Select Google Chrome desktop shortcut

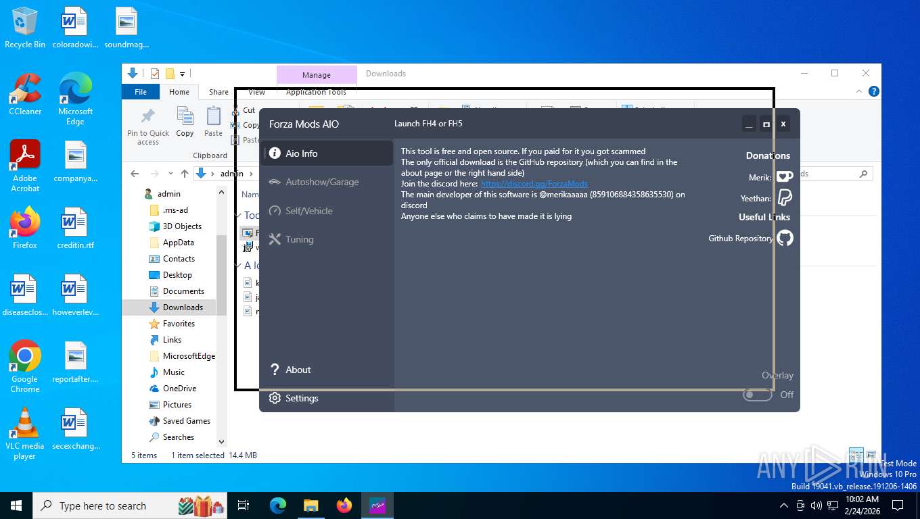25,366
